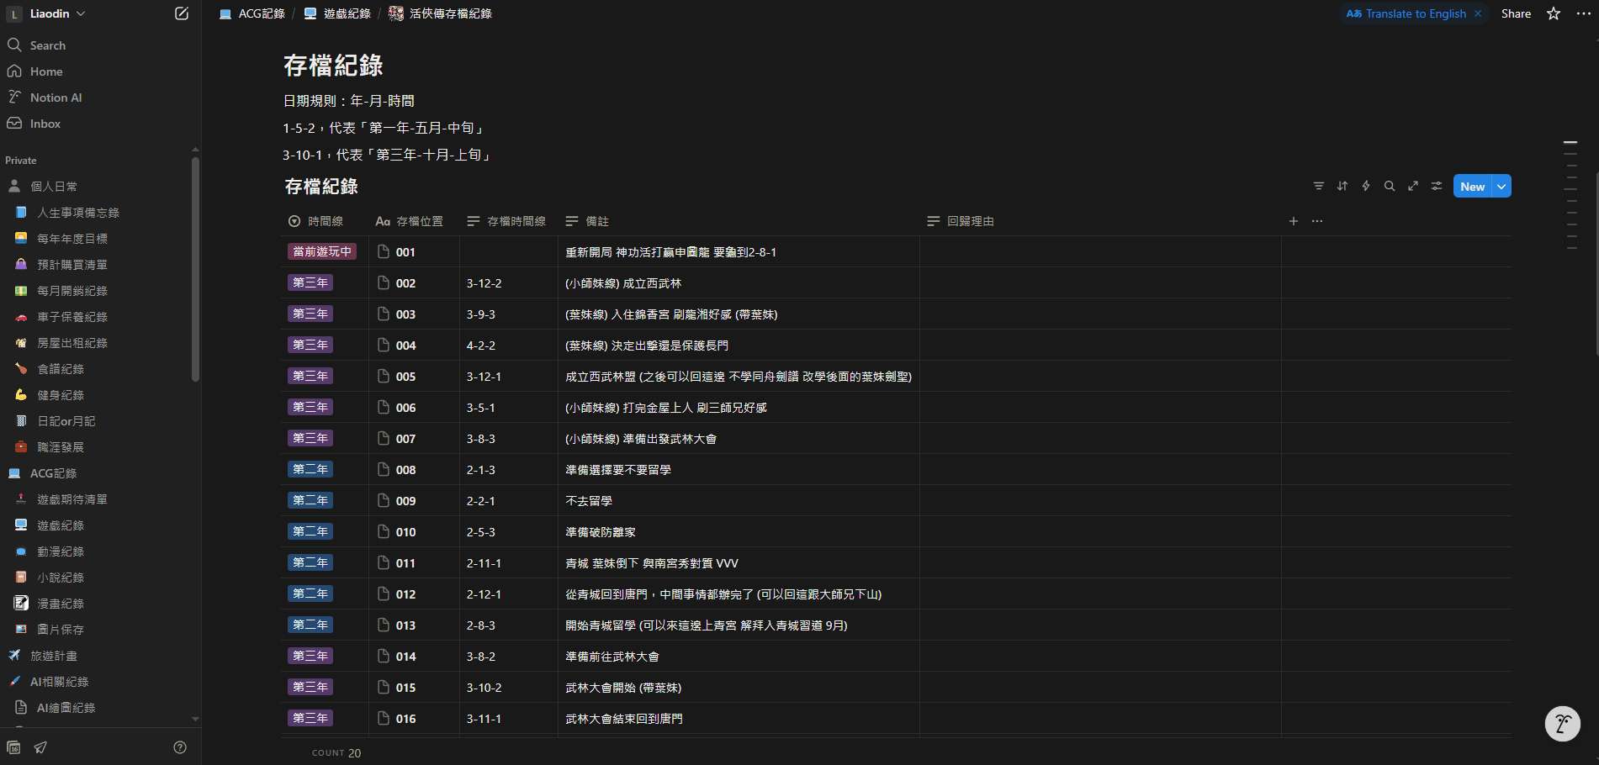Open the New button dropdown arrow
1599x765 pixels.
1501,187
